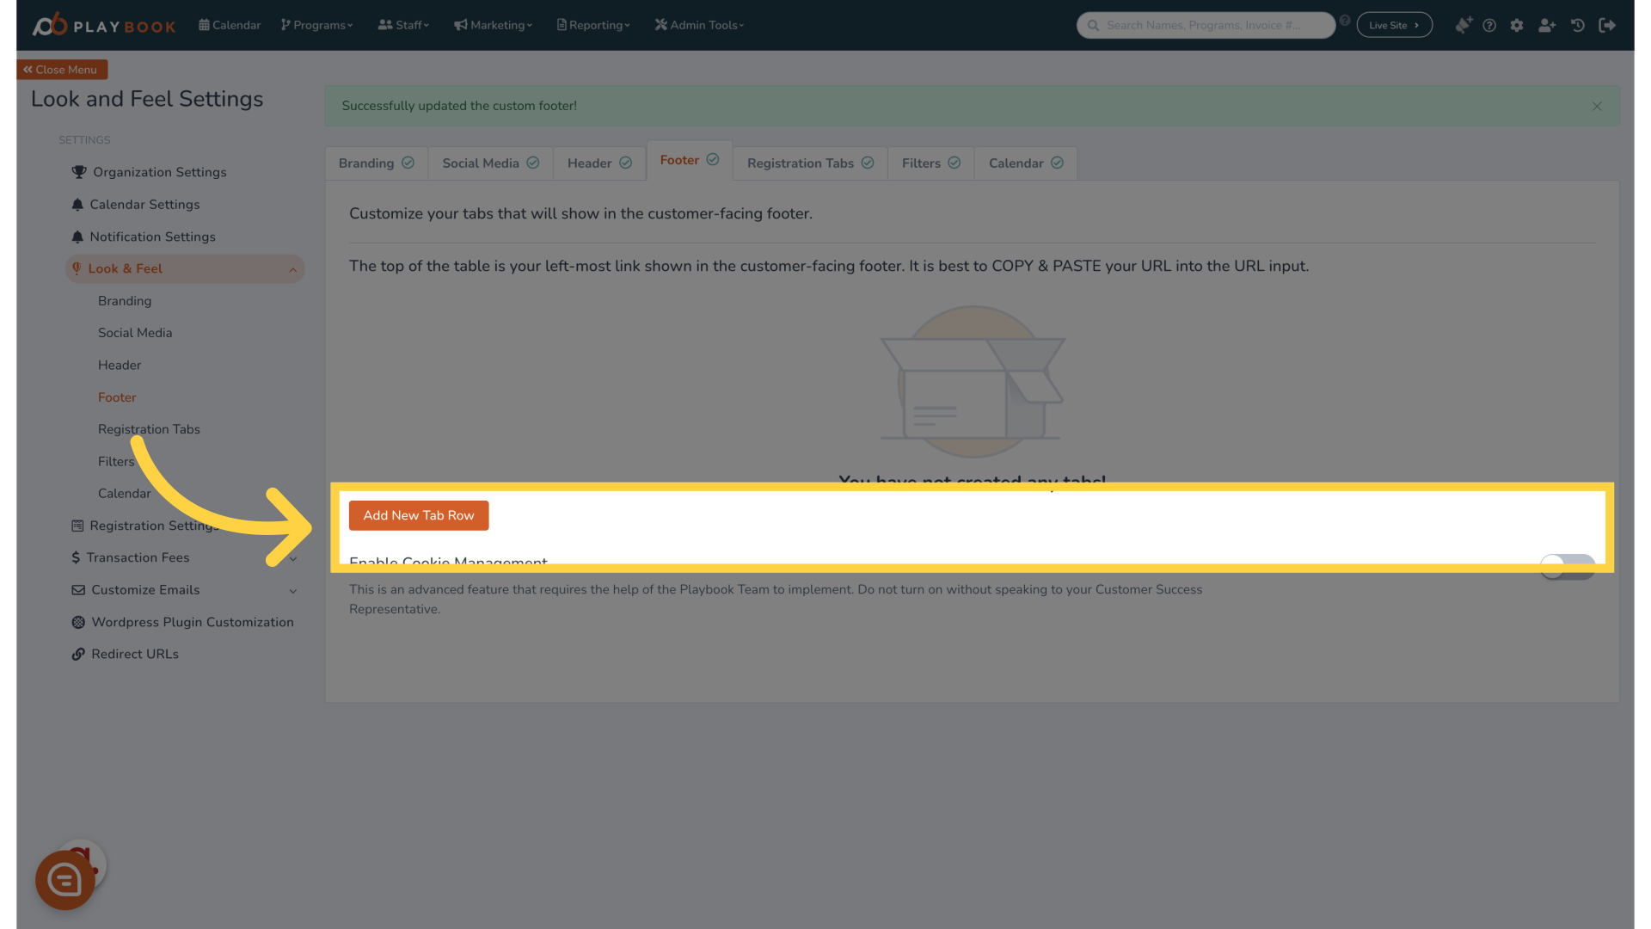1651x929 pixels.
Task: Click the Playbook logo icon
Action: coord(47,22)
